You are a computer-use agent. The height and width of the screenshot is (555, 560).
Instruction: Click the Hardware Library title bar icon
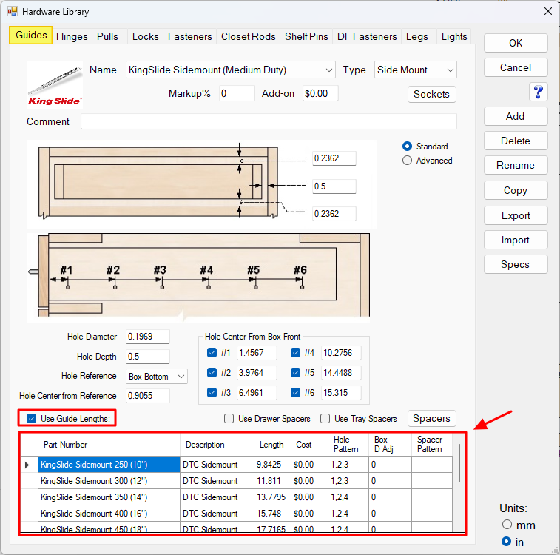tap(12, 11)
